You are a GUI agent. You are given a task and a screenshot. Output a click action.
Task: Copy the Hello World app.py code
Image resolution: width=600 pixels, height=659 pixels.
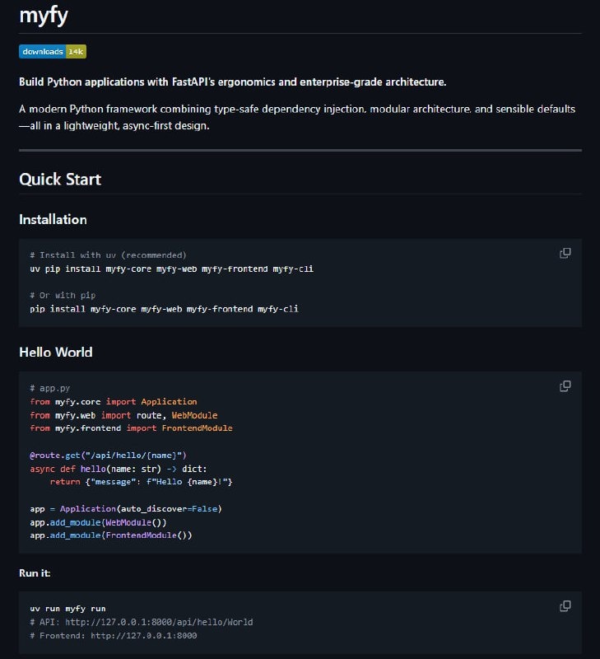point(565,386)
